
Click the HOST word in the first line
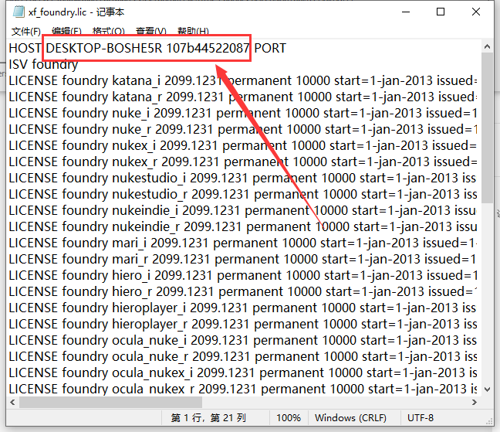tap(25, 48)
